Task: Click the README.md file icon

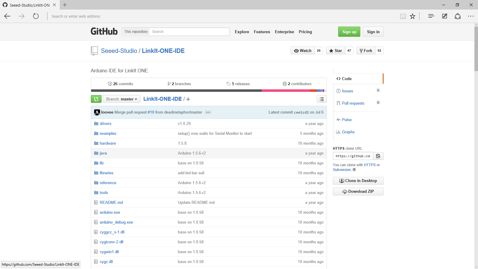Action: pos(96,202)
